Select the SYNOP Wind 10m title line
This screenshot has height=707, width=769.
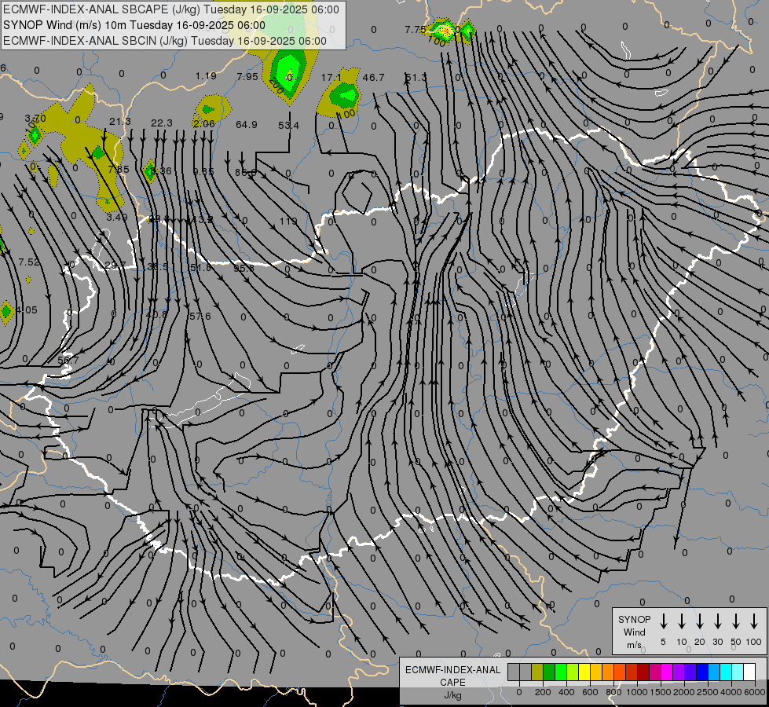134,25
